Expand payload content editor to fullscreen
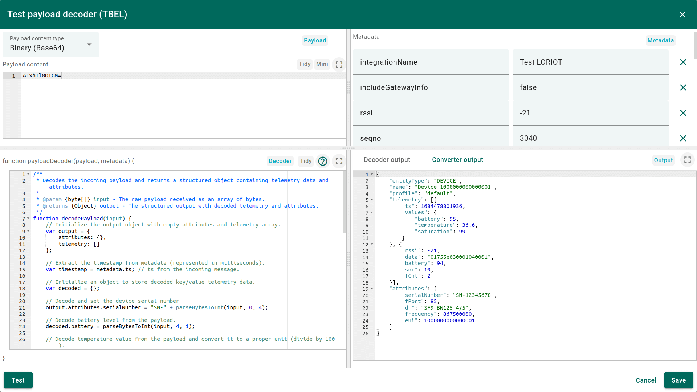697x392 pixels. 339,65
